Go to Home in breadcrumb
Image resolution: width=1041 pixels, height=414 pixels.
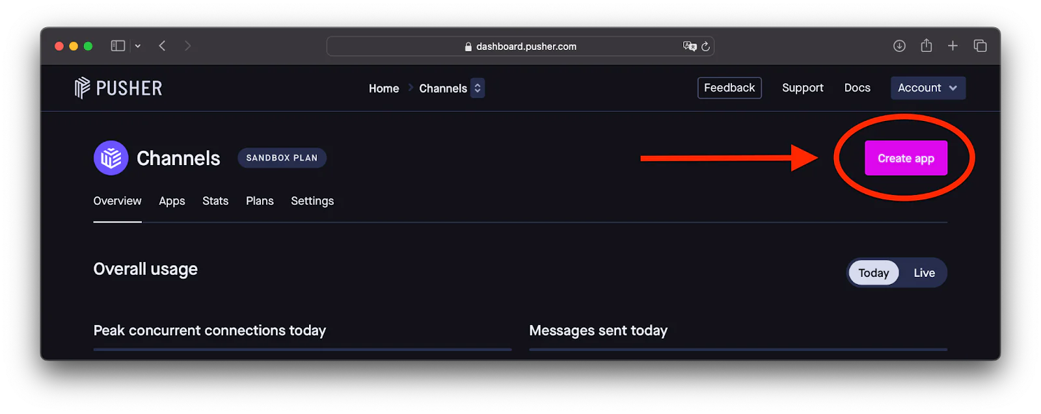coord(384,88)
